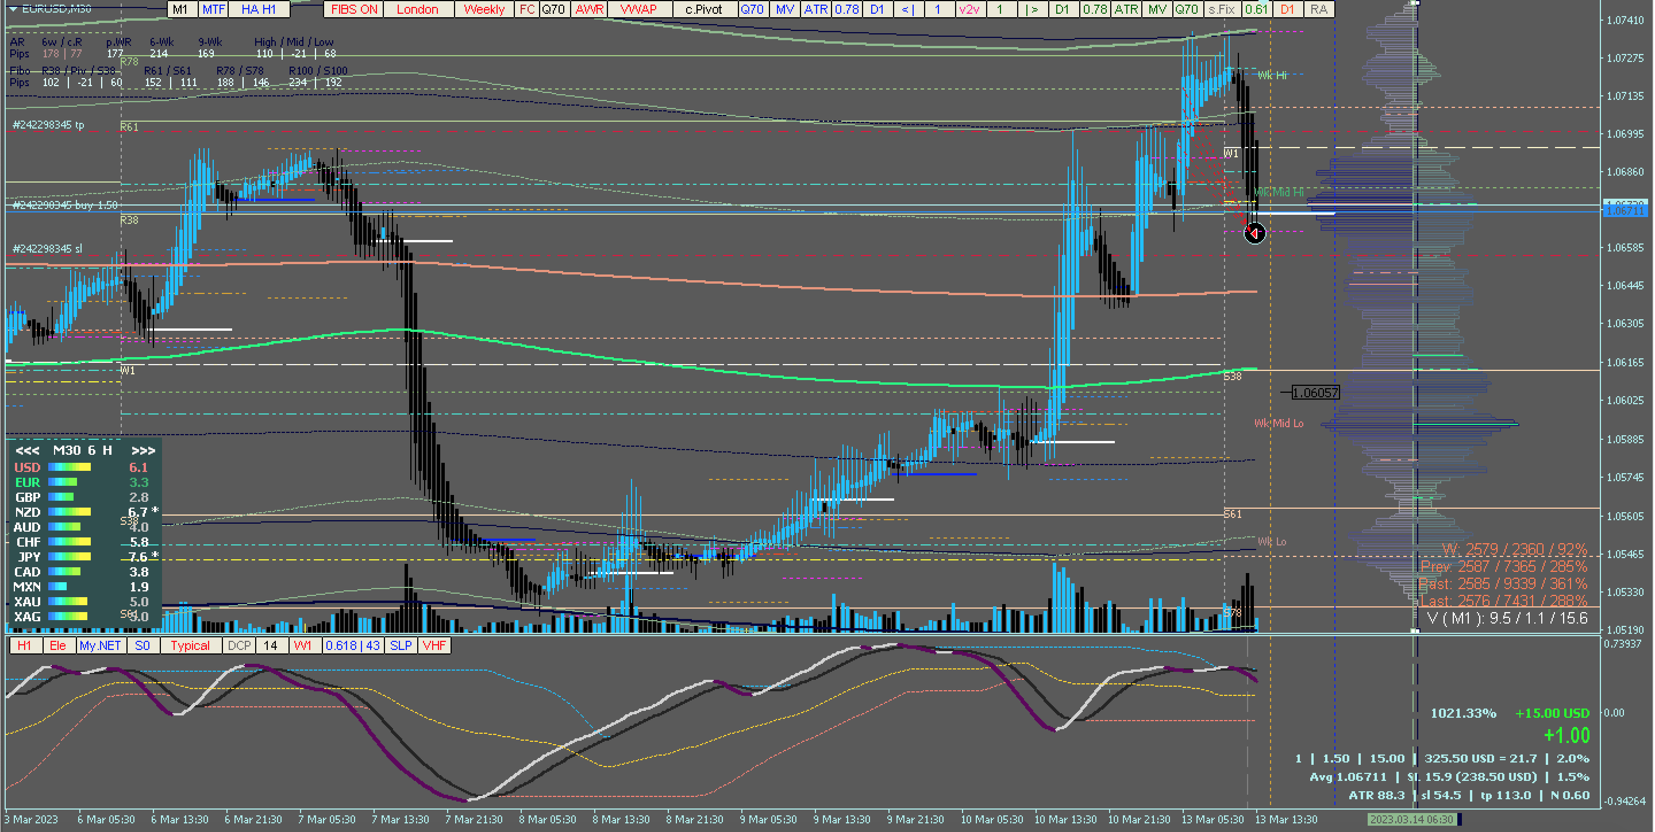Screen dimensions: 1655x832
Task: Open the MTF timeframe selector
Action: 213,9
